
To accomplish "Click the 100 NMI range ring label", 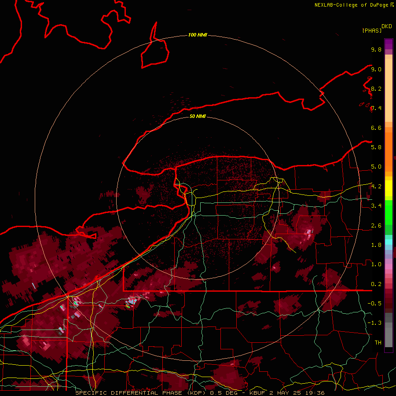I will click(198, 35).
